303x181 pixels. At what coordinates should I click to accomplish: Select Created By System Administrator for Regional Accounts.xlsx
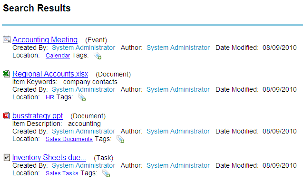click(84, 89)
